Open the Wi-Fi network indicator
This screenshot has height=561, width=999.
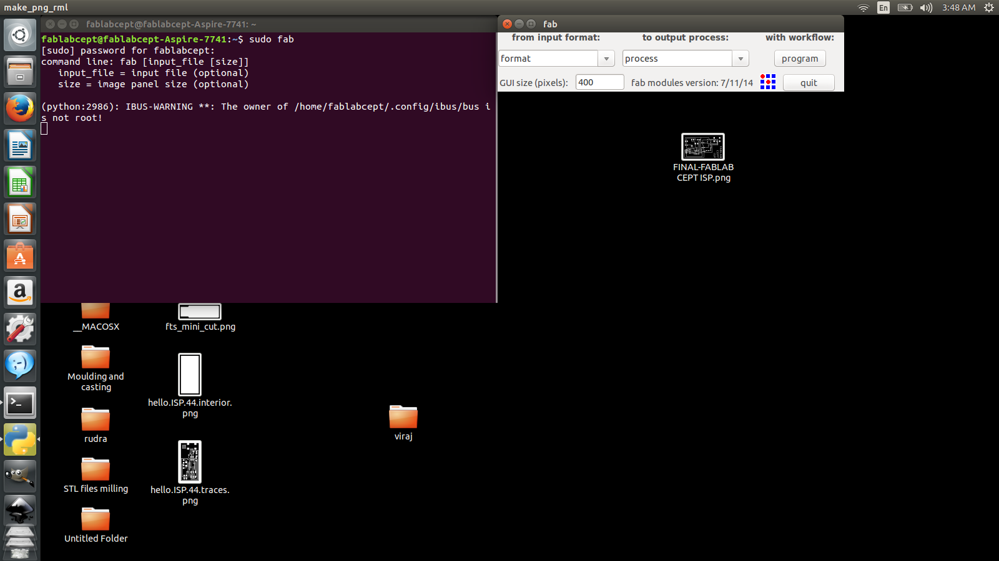[x=864, y=7]
